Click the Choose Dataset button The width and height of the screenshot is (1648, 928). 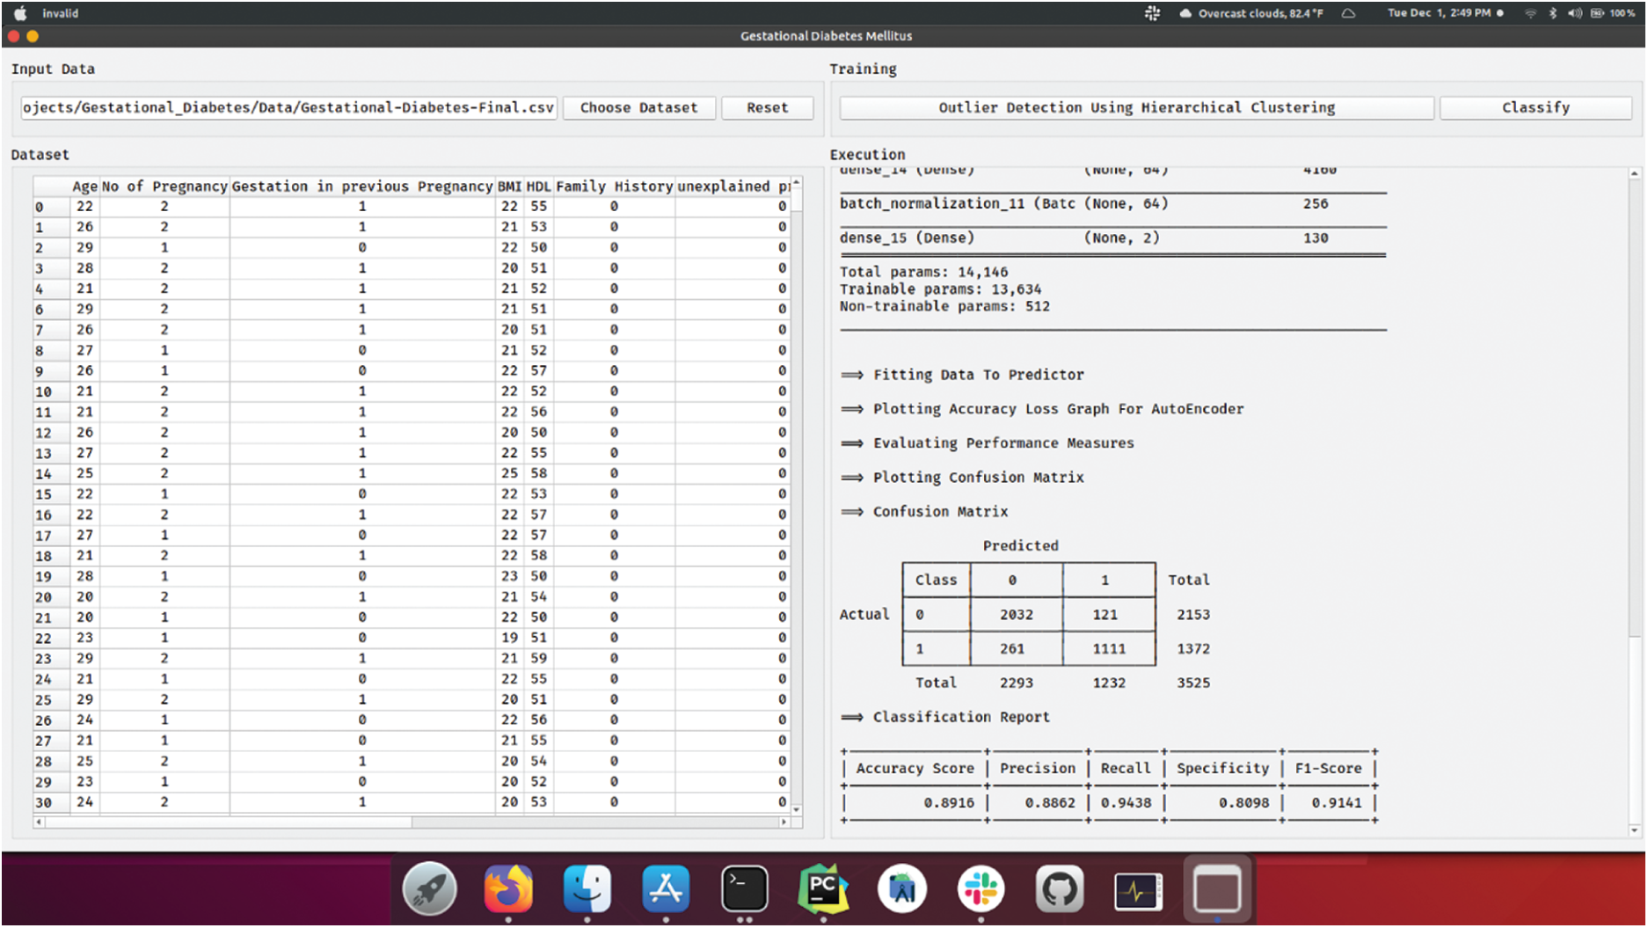(x=639, y=107)
